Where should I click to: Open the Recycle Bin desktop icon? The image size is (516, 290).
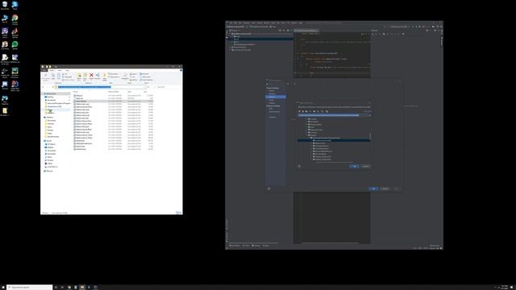[5, 6]
